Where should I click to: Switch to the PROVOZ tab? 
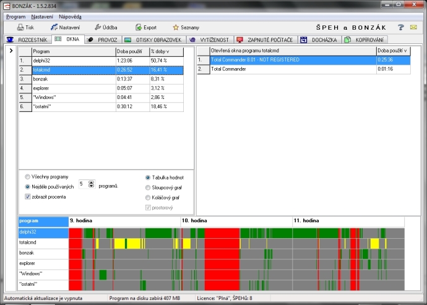[103, 40]
